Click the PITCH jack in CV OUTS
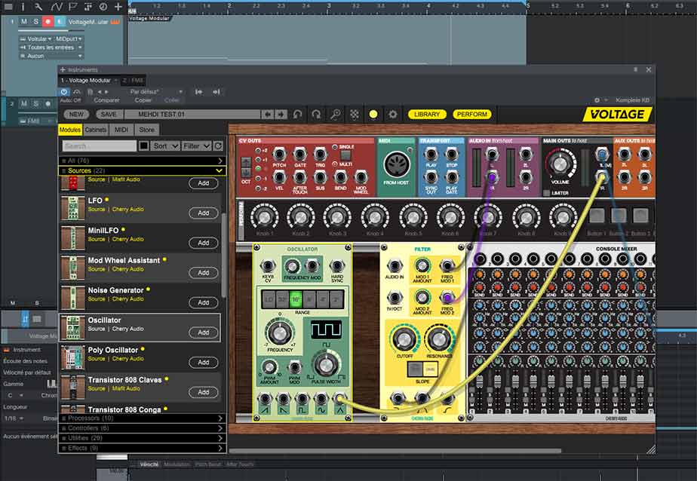Viewport: 697px width, 481px height. pyautogui.click(x=279, y=155)
